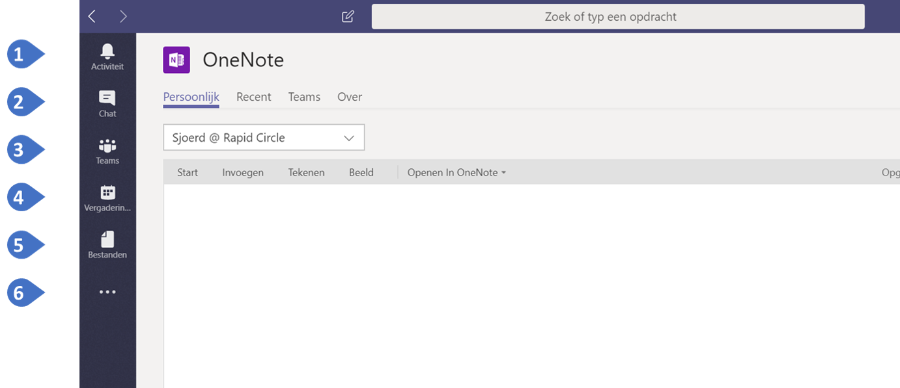Go back with the left arrow
900x388 pixels.
click(92, 16)
